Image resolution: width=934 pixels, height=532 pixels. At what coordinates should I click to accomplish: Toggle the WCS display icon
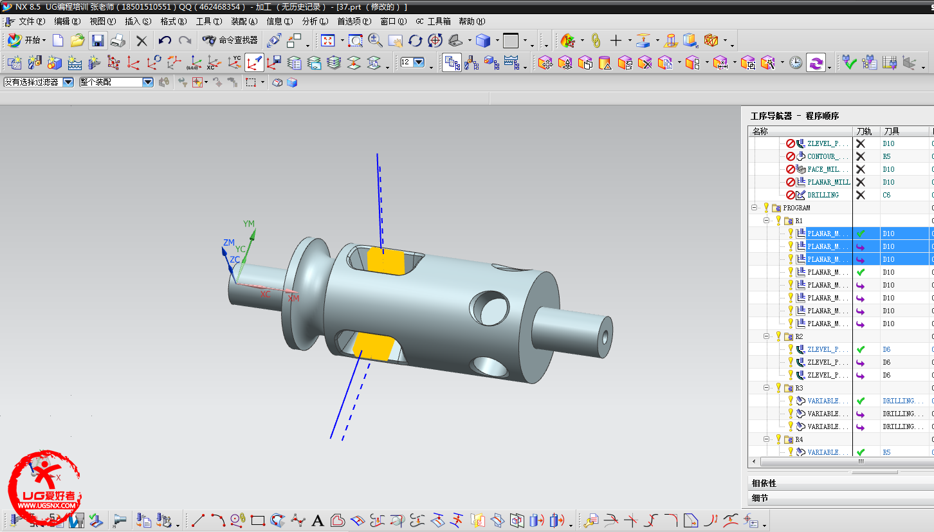pos(254,62)
